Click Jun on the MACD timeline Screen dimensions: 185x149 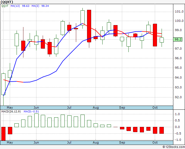36,142
